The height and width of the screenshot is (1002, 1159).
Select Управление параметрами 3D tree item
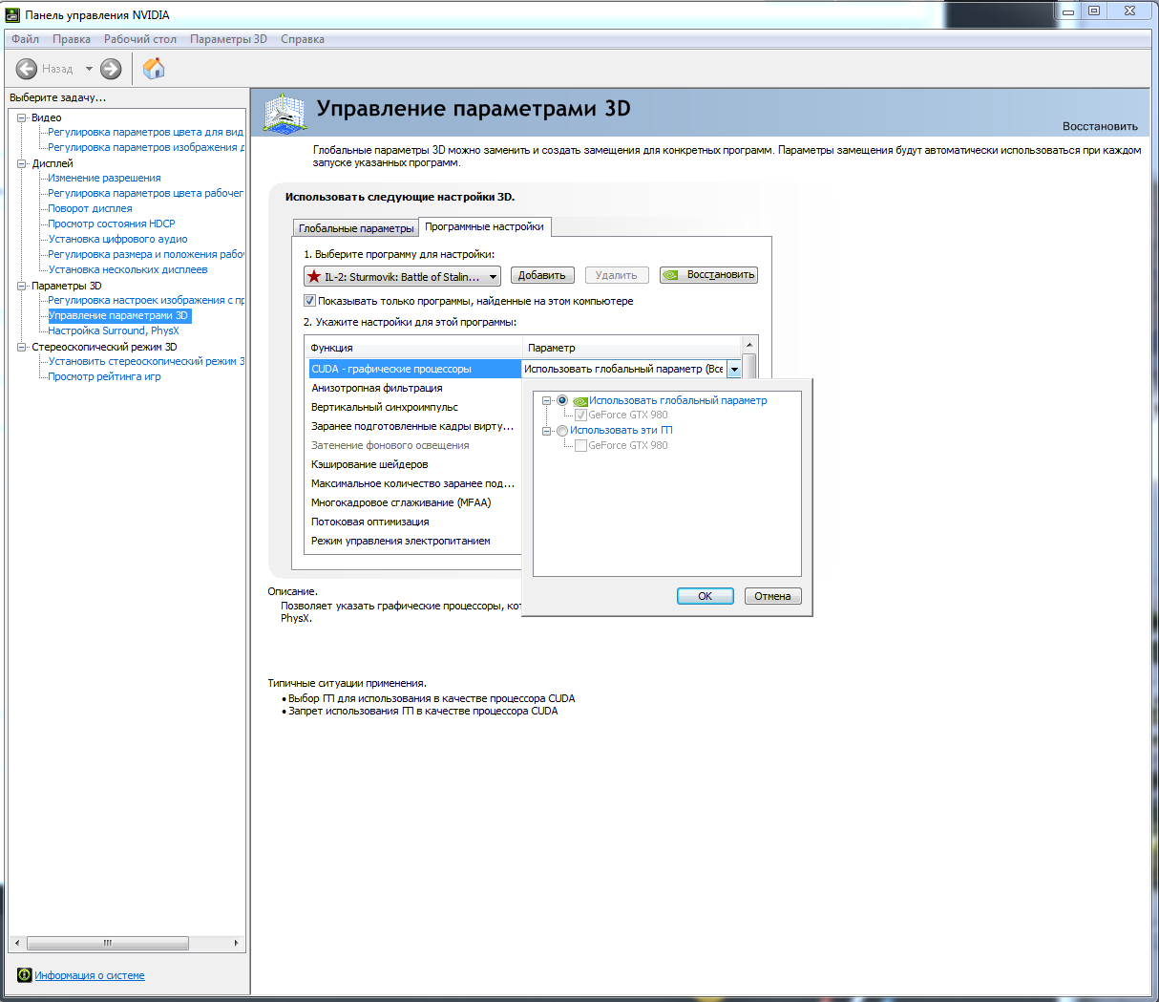tap(119, 315)
